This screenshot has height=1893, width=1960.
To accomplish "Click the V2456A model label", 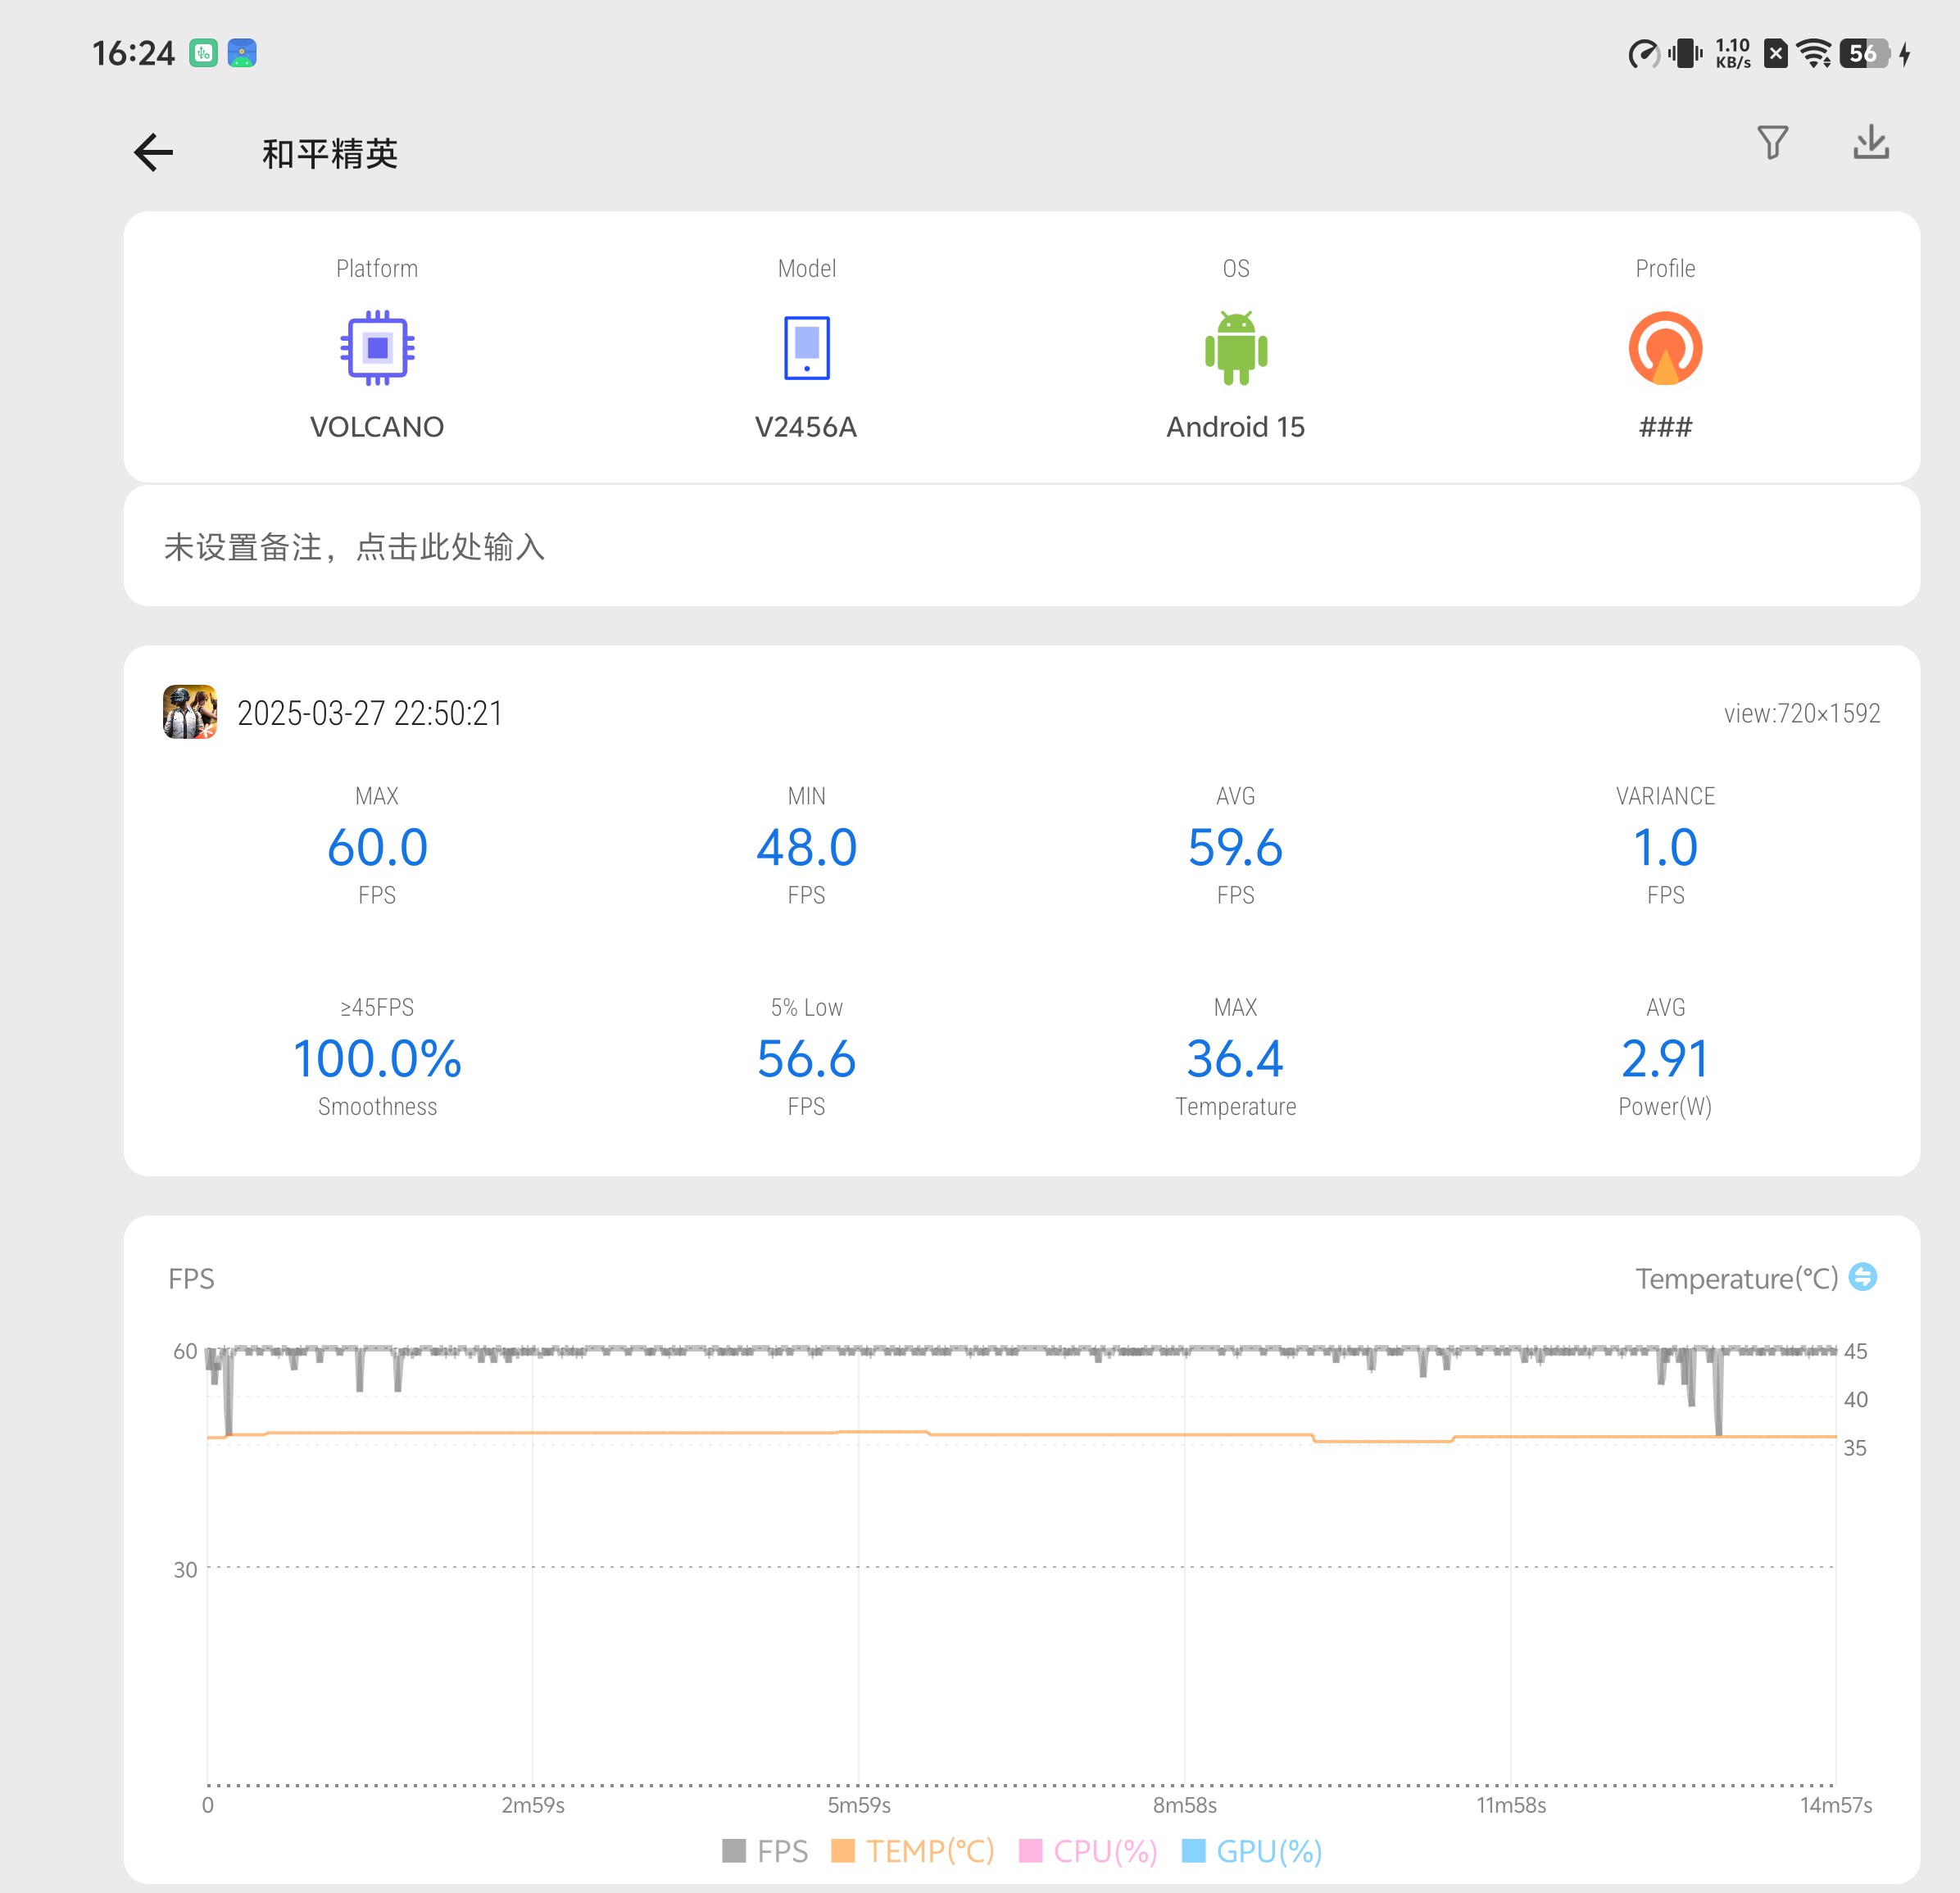I will [806, 427].
